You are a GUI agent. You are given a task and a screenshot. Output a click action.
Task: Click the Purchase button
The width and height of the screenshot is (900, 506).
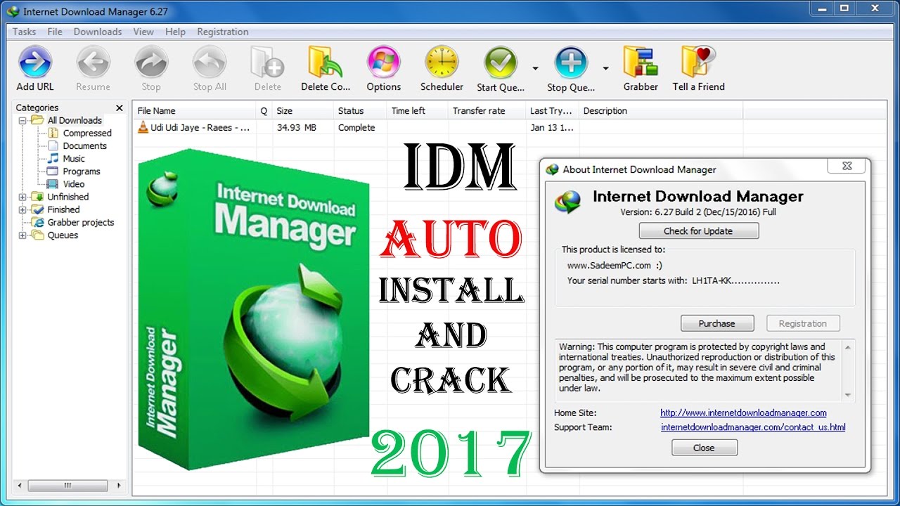pos(717,323)
